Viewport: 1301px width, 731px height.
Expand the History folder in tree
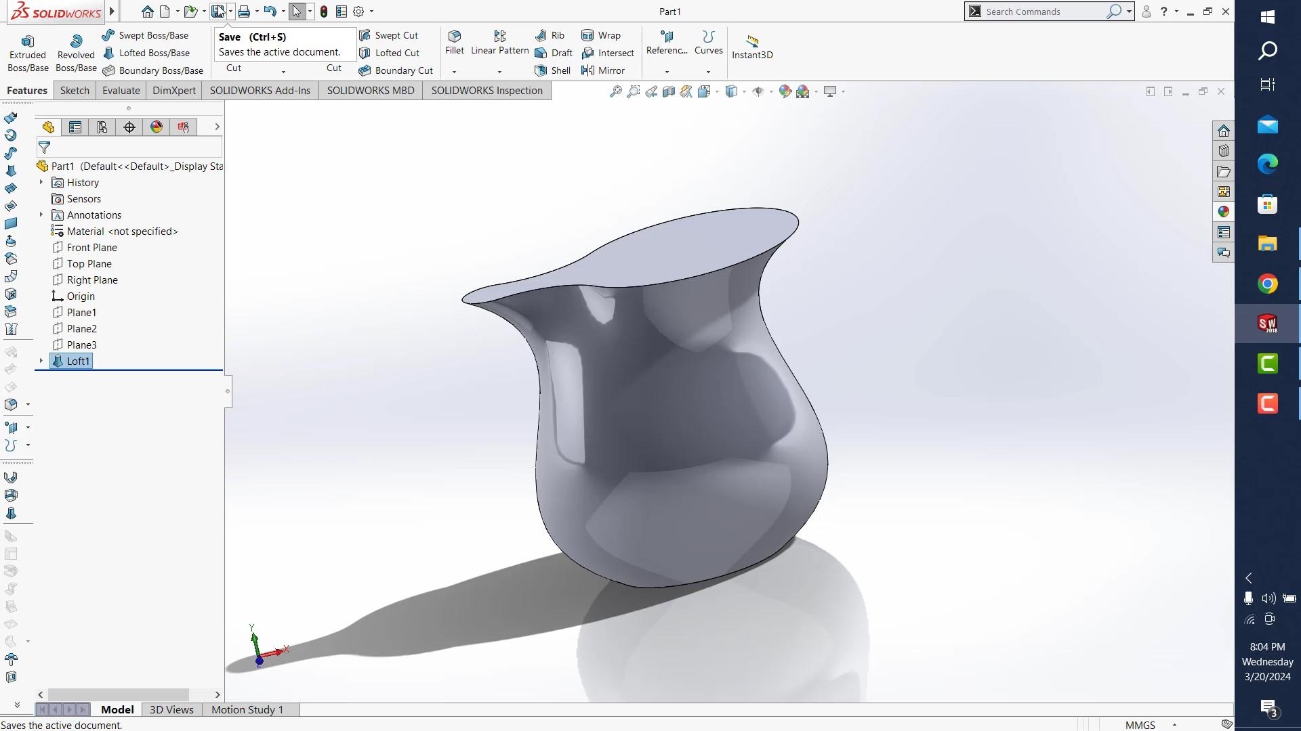coord(41,183)
